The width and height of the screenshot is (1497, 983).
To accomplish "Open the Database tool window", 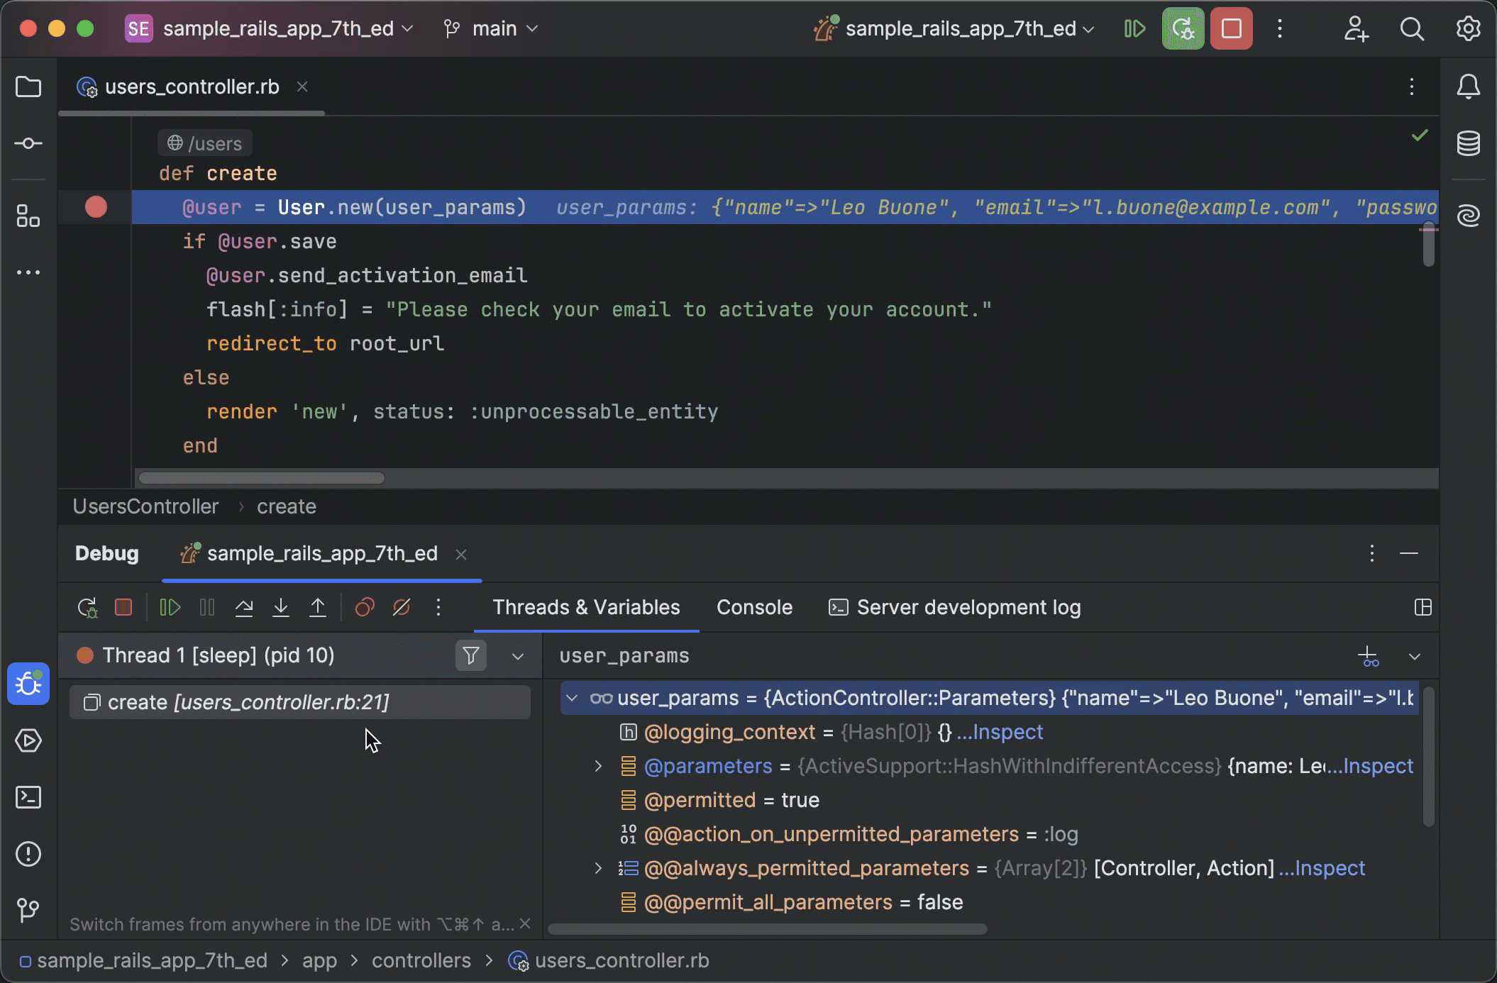I will 1468,143.
